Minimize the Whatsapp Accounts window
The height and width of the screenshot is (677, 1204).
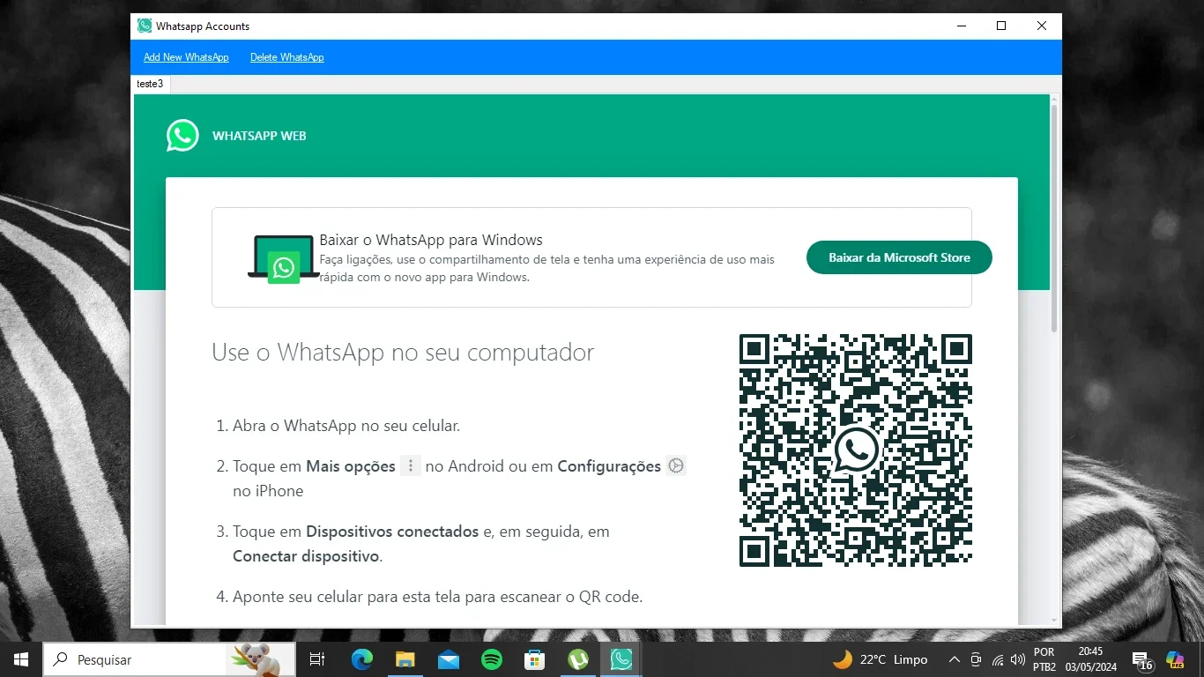[961, 26]
